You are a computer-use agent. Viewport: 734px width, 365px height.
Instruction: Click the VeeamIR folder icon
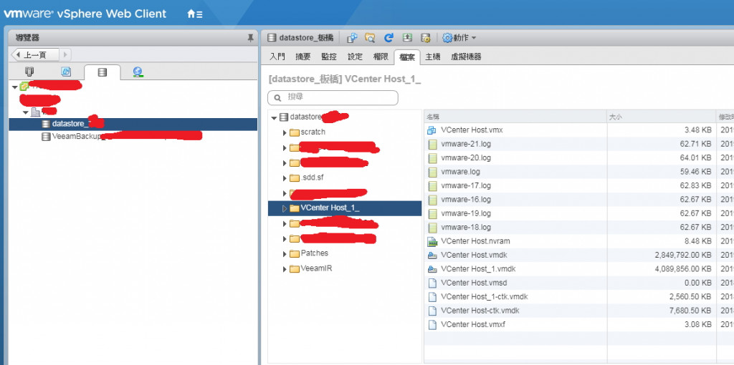point(295,268)
